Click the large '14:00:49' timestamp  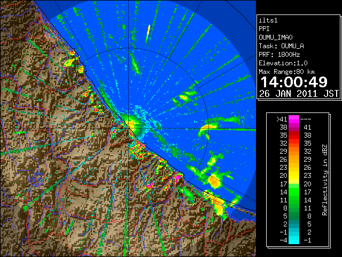[294, 82]
